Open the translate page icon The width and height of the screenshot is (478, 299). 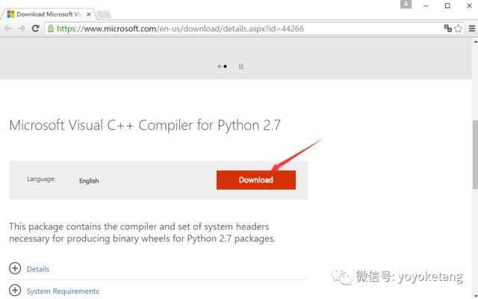447,28
